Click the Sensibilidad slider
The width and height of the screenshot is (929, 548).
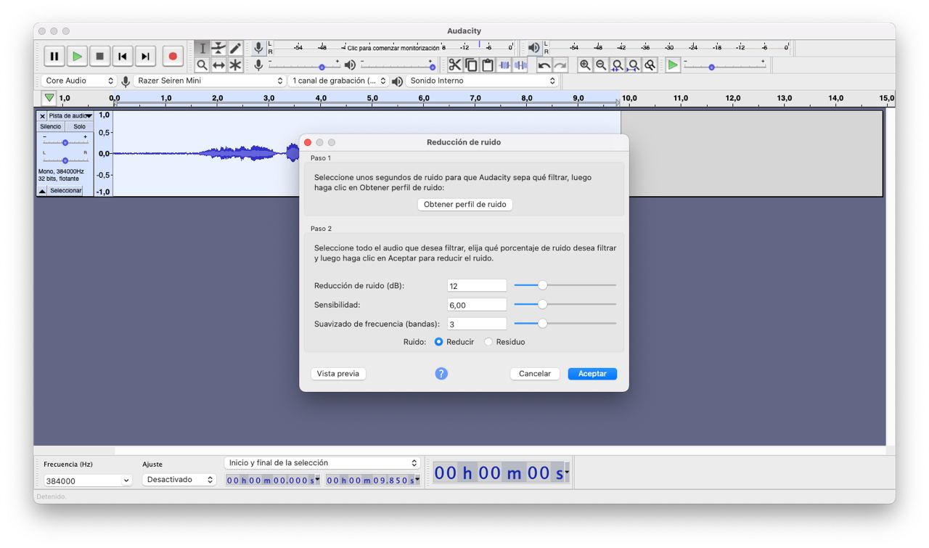565,304
